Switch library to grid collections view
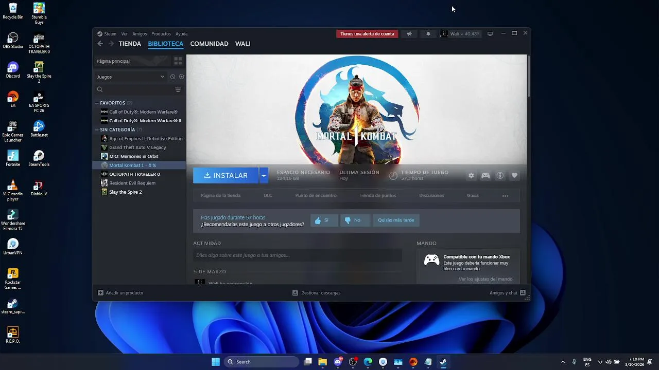 click(x=178, y=61)
